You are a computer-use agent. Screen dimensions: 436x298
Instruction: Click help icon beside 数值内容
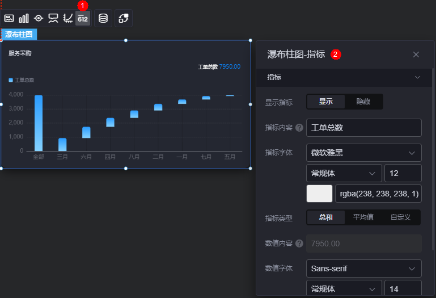pyautogui.click(x=299, y=244)
